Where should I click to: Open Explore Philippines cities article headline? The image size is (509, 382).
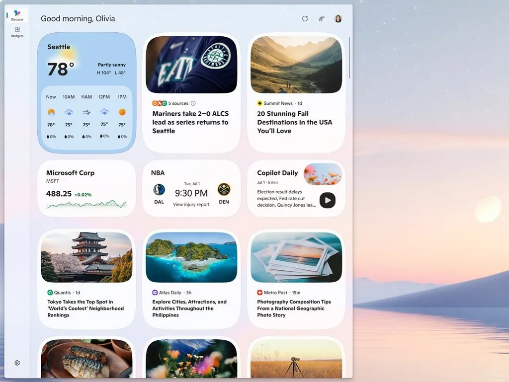(x=189, y=308)
